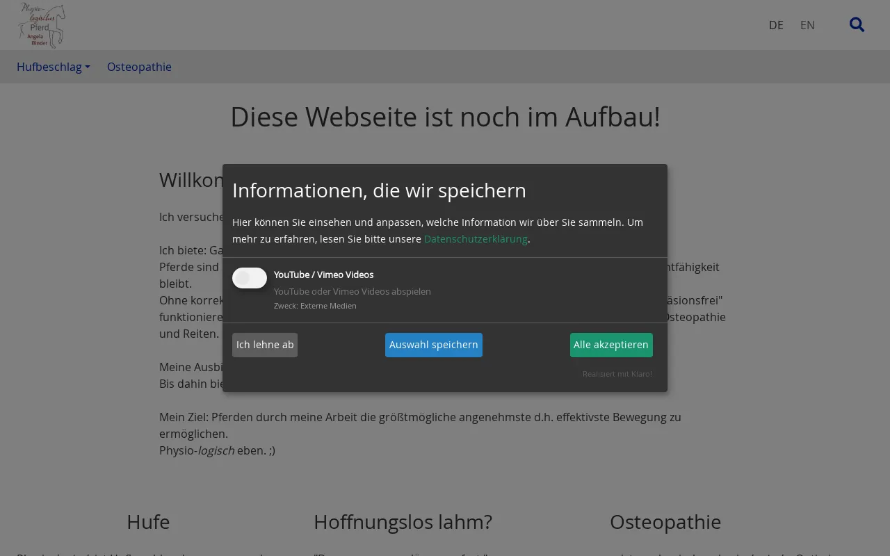This screenshot has width=890, height=556.
Task: Select the Hufe section heading
Action: tap(148, 522)
